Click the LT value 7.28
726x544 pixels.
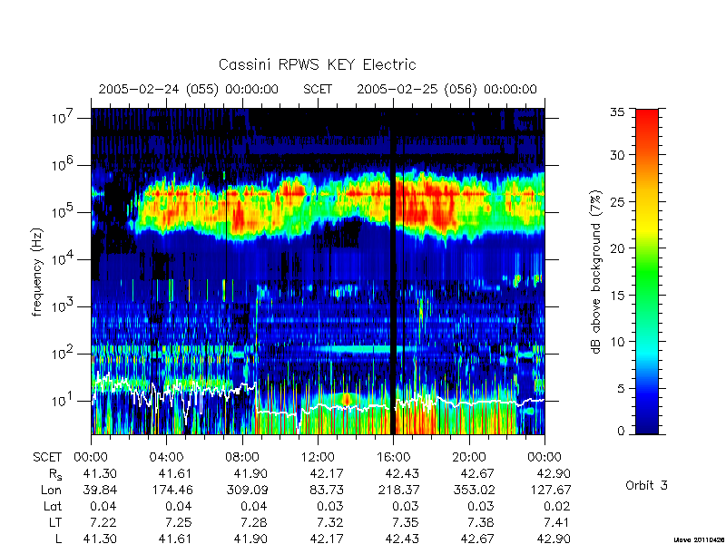pyautogui.click(x=254, y=523)
